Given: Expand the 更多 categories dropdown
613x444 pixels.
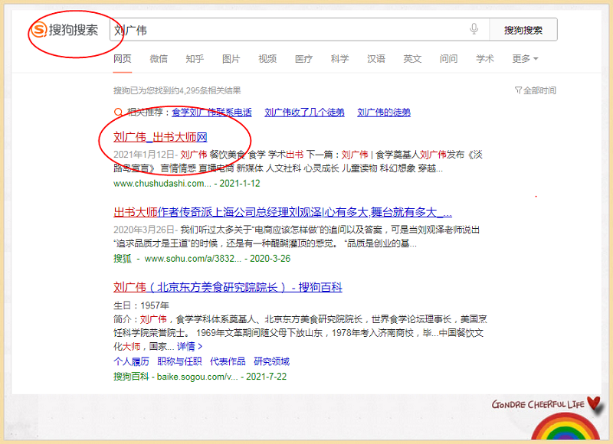Looking at the screenshot, I should 525,59.
